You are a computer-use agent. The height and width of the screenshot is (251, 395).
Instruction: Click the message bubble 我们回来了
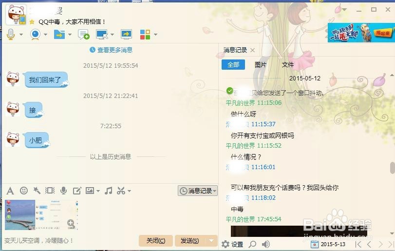coord(46,80)
